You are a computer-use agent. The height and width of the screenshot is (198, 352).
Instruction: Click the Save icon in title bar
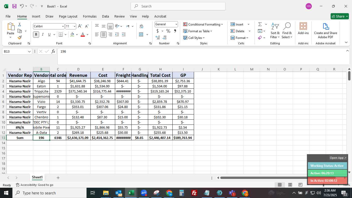pos(14,6)
